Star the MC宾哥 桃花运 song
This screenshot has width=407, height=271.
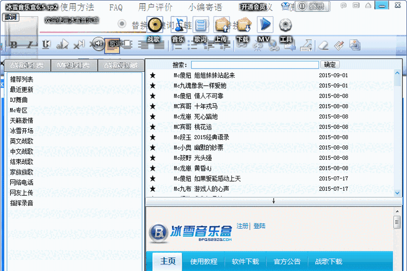point(153,127)
